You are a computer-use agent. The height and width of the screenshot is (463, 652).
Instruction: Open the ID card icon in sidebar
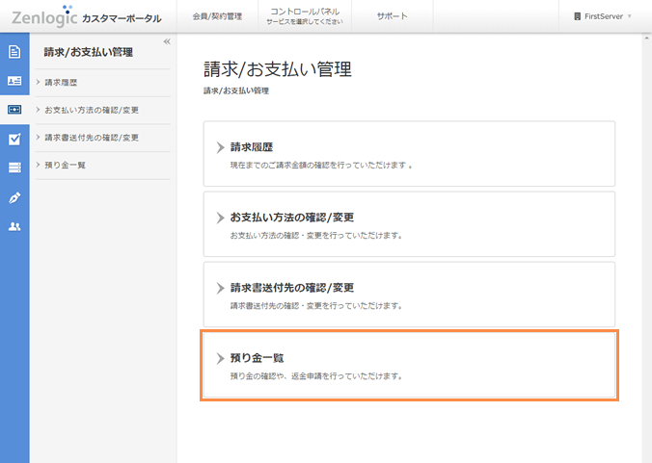(x=14, y=81)
